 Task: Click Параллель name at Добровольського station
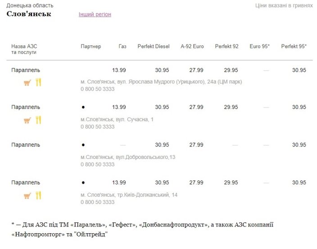[26, 145]
